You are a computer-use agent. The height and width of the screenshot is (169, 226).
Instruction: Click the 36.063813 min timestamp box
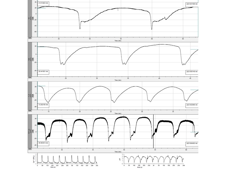pos(43,143)
